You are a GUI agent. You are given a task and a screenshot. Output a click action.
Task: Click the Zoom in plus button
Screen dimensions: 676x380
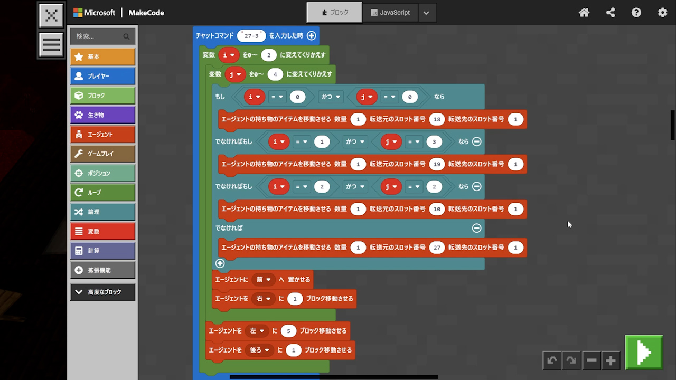pyautogui.click(x=611, y=360)
